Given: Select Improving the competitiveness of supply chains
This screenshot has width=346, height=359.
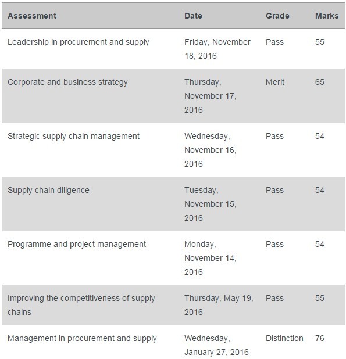Looking at the screenshot, I should point(81,305).
